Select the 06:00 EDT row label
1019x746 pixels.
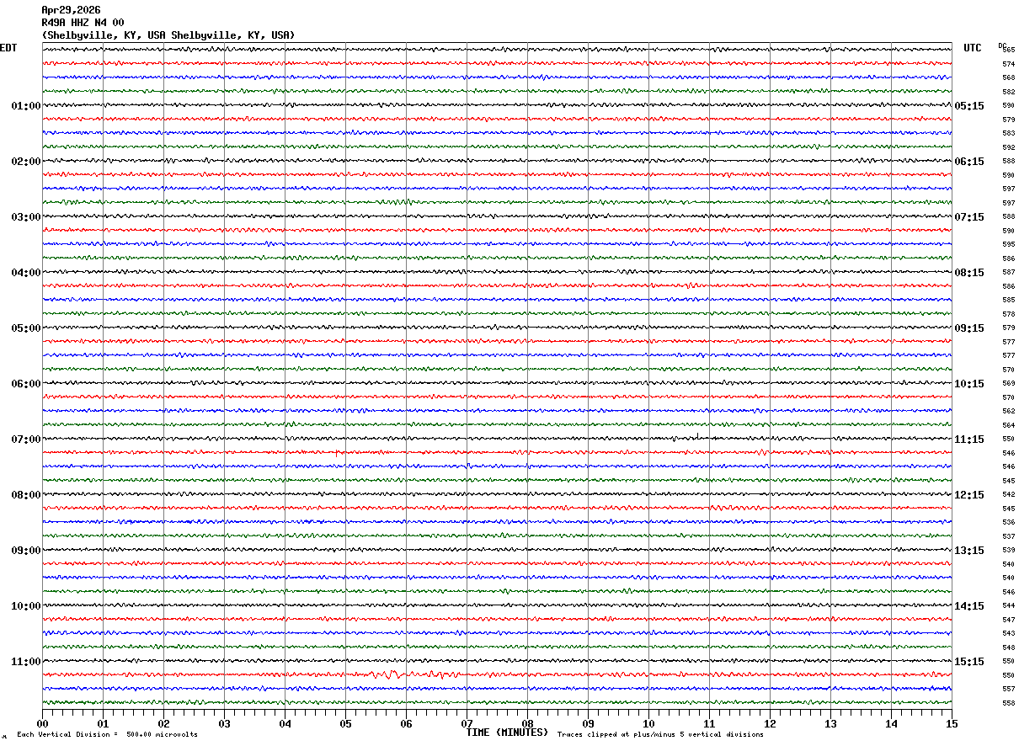[x=26, y=384]
